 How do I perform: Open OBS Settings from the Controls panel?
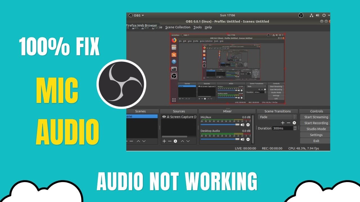pos(316,135)
